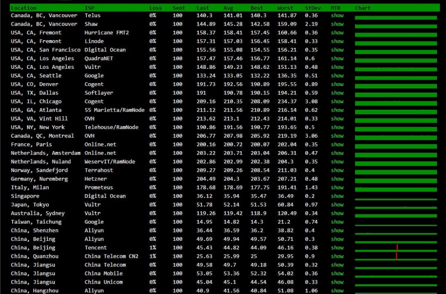The height and width of the screenshot is (294, 446).
Task: Click show link in Jiangsu China Telecom row
Action: (x=337, y=265)
